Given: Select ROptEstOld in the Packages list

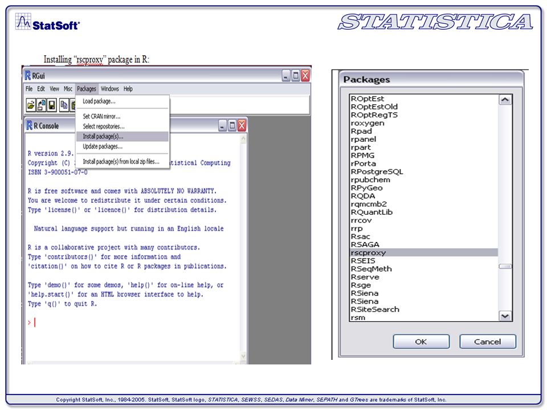Looking at the screenshot, I should coord(424,106).
